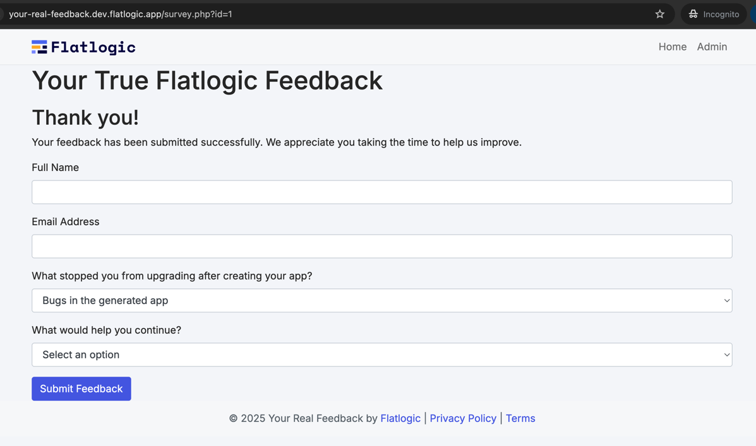Follow the Terms link in footer
The image size is (756, 446).
click(x=520, y=418)
